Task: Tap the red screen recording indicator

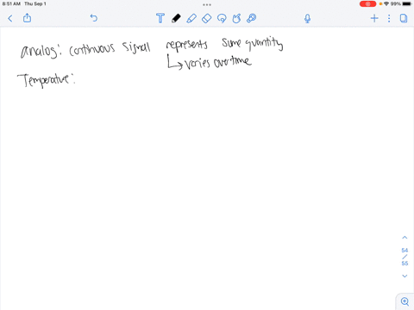Action: [367, 4]
